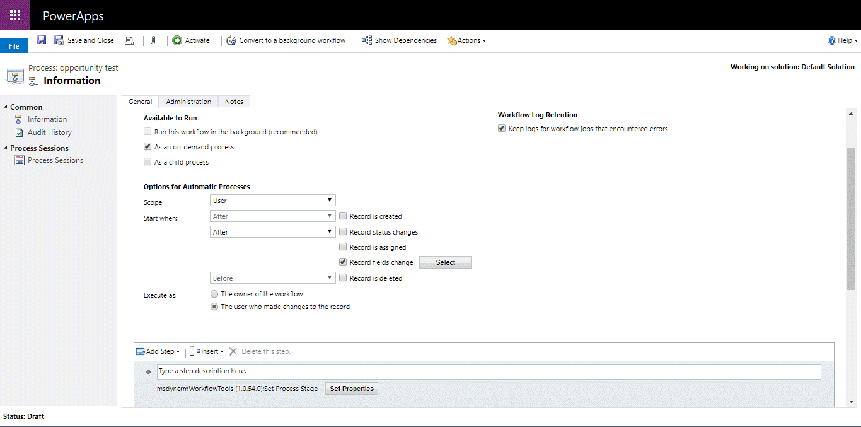
Task: Open Audit History in the sidebar
Action: click(x=49, y=132)
